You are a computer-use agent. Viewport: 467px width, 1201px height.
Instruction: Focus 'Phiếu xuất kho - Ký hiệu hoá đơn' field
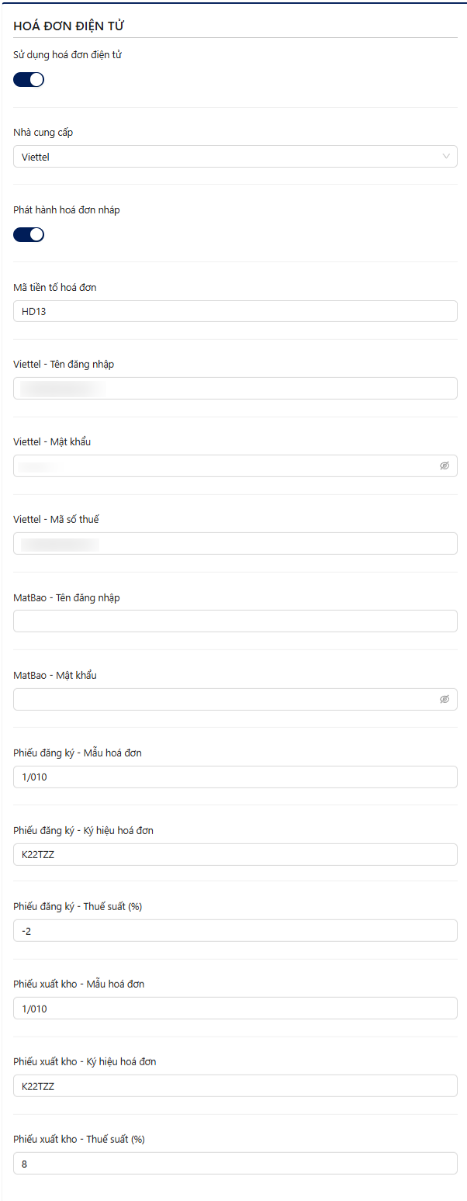[235, 1086]
